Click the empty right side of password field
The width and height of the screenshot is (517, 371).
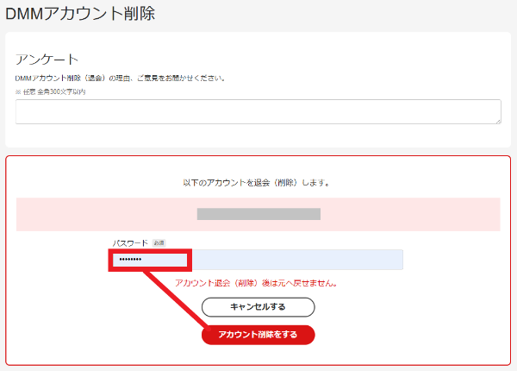tap(345, 260)
